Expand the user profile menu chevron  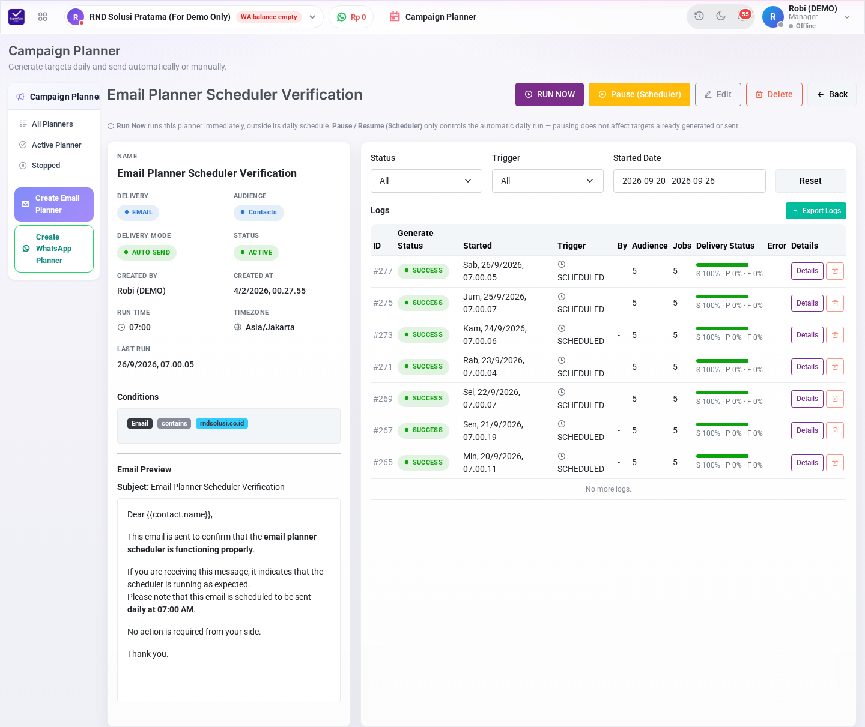[847, 17]
